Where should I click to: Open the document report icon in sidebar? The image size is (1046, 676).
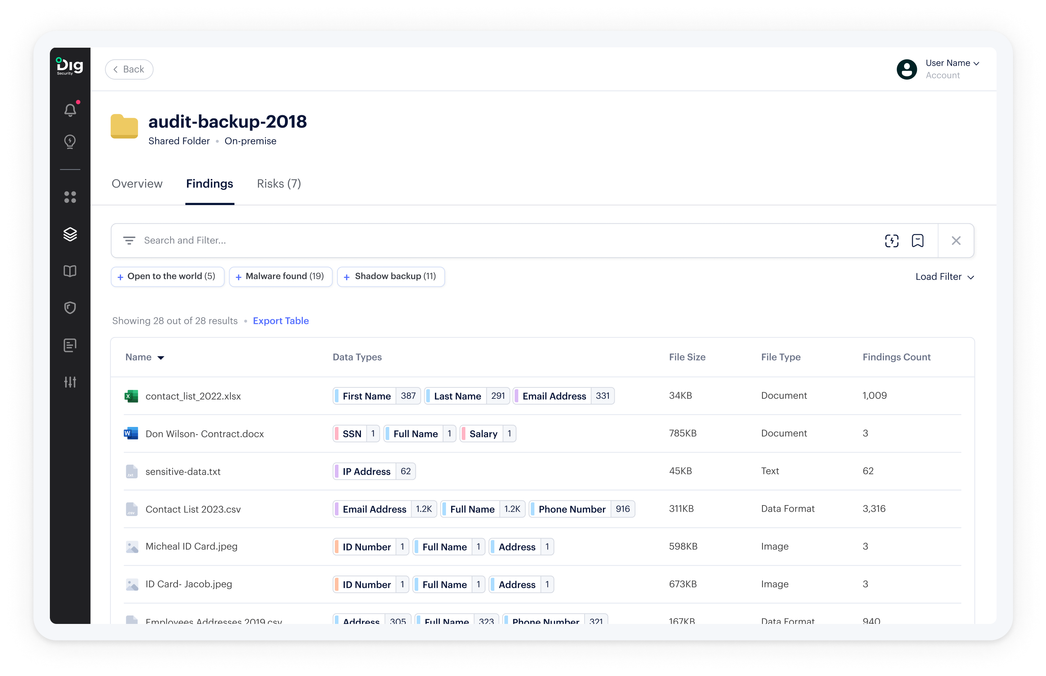(70, 345)
